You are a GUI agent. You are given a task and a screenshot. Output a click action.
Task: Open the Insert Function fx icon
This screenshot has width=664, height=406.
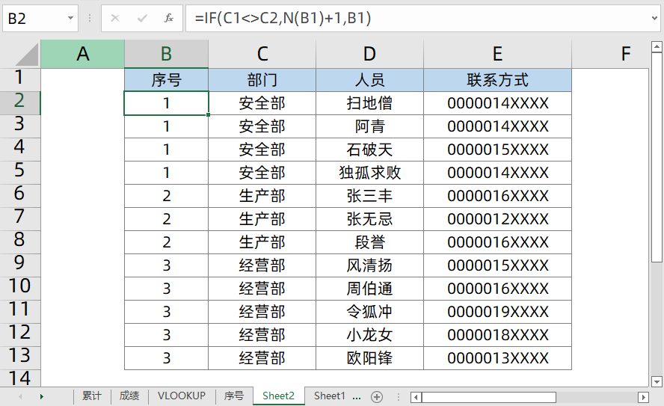(x=168, y=18)
